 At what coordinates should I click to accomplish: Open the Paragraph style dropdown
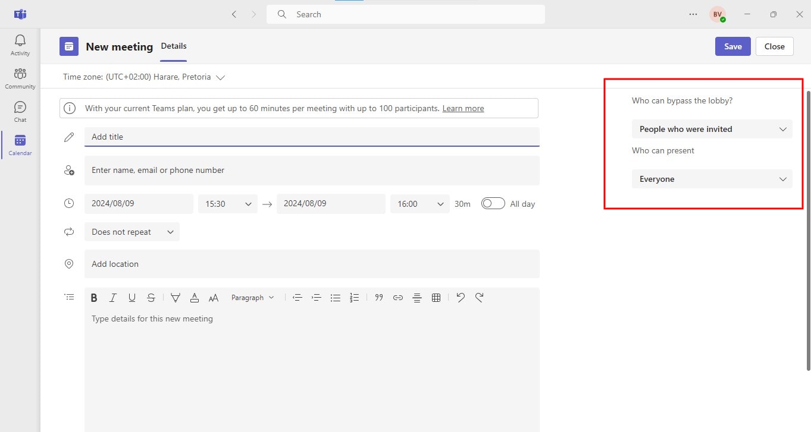253,298
